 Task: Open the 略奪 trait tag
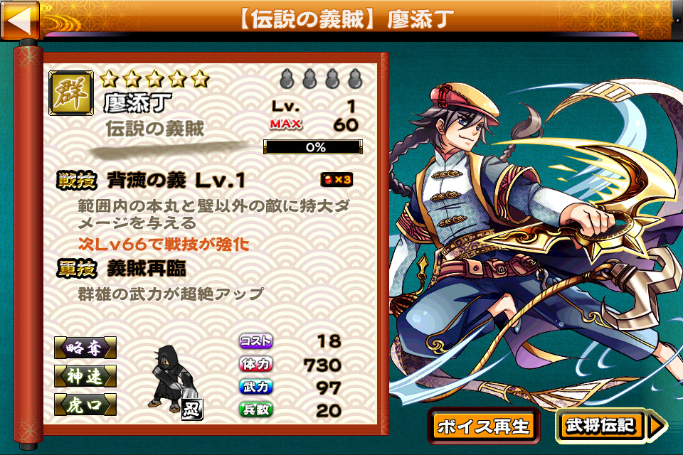pos(85,348)
